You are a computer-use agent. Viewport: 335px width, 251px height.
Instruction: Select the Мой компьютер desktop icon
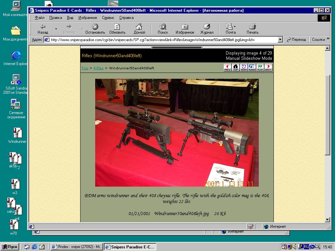pos(15,9)
